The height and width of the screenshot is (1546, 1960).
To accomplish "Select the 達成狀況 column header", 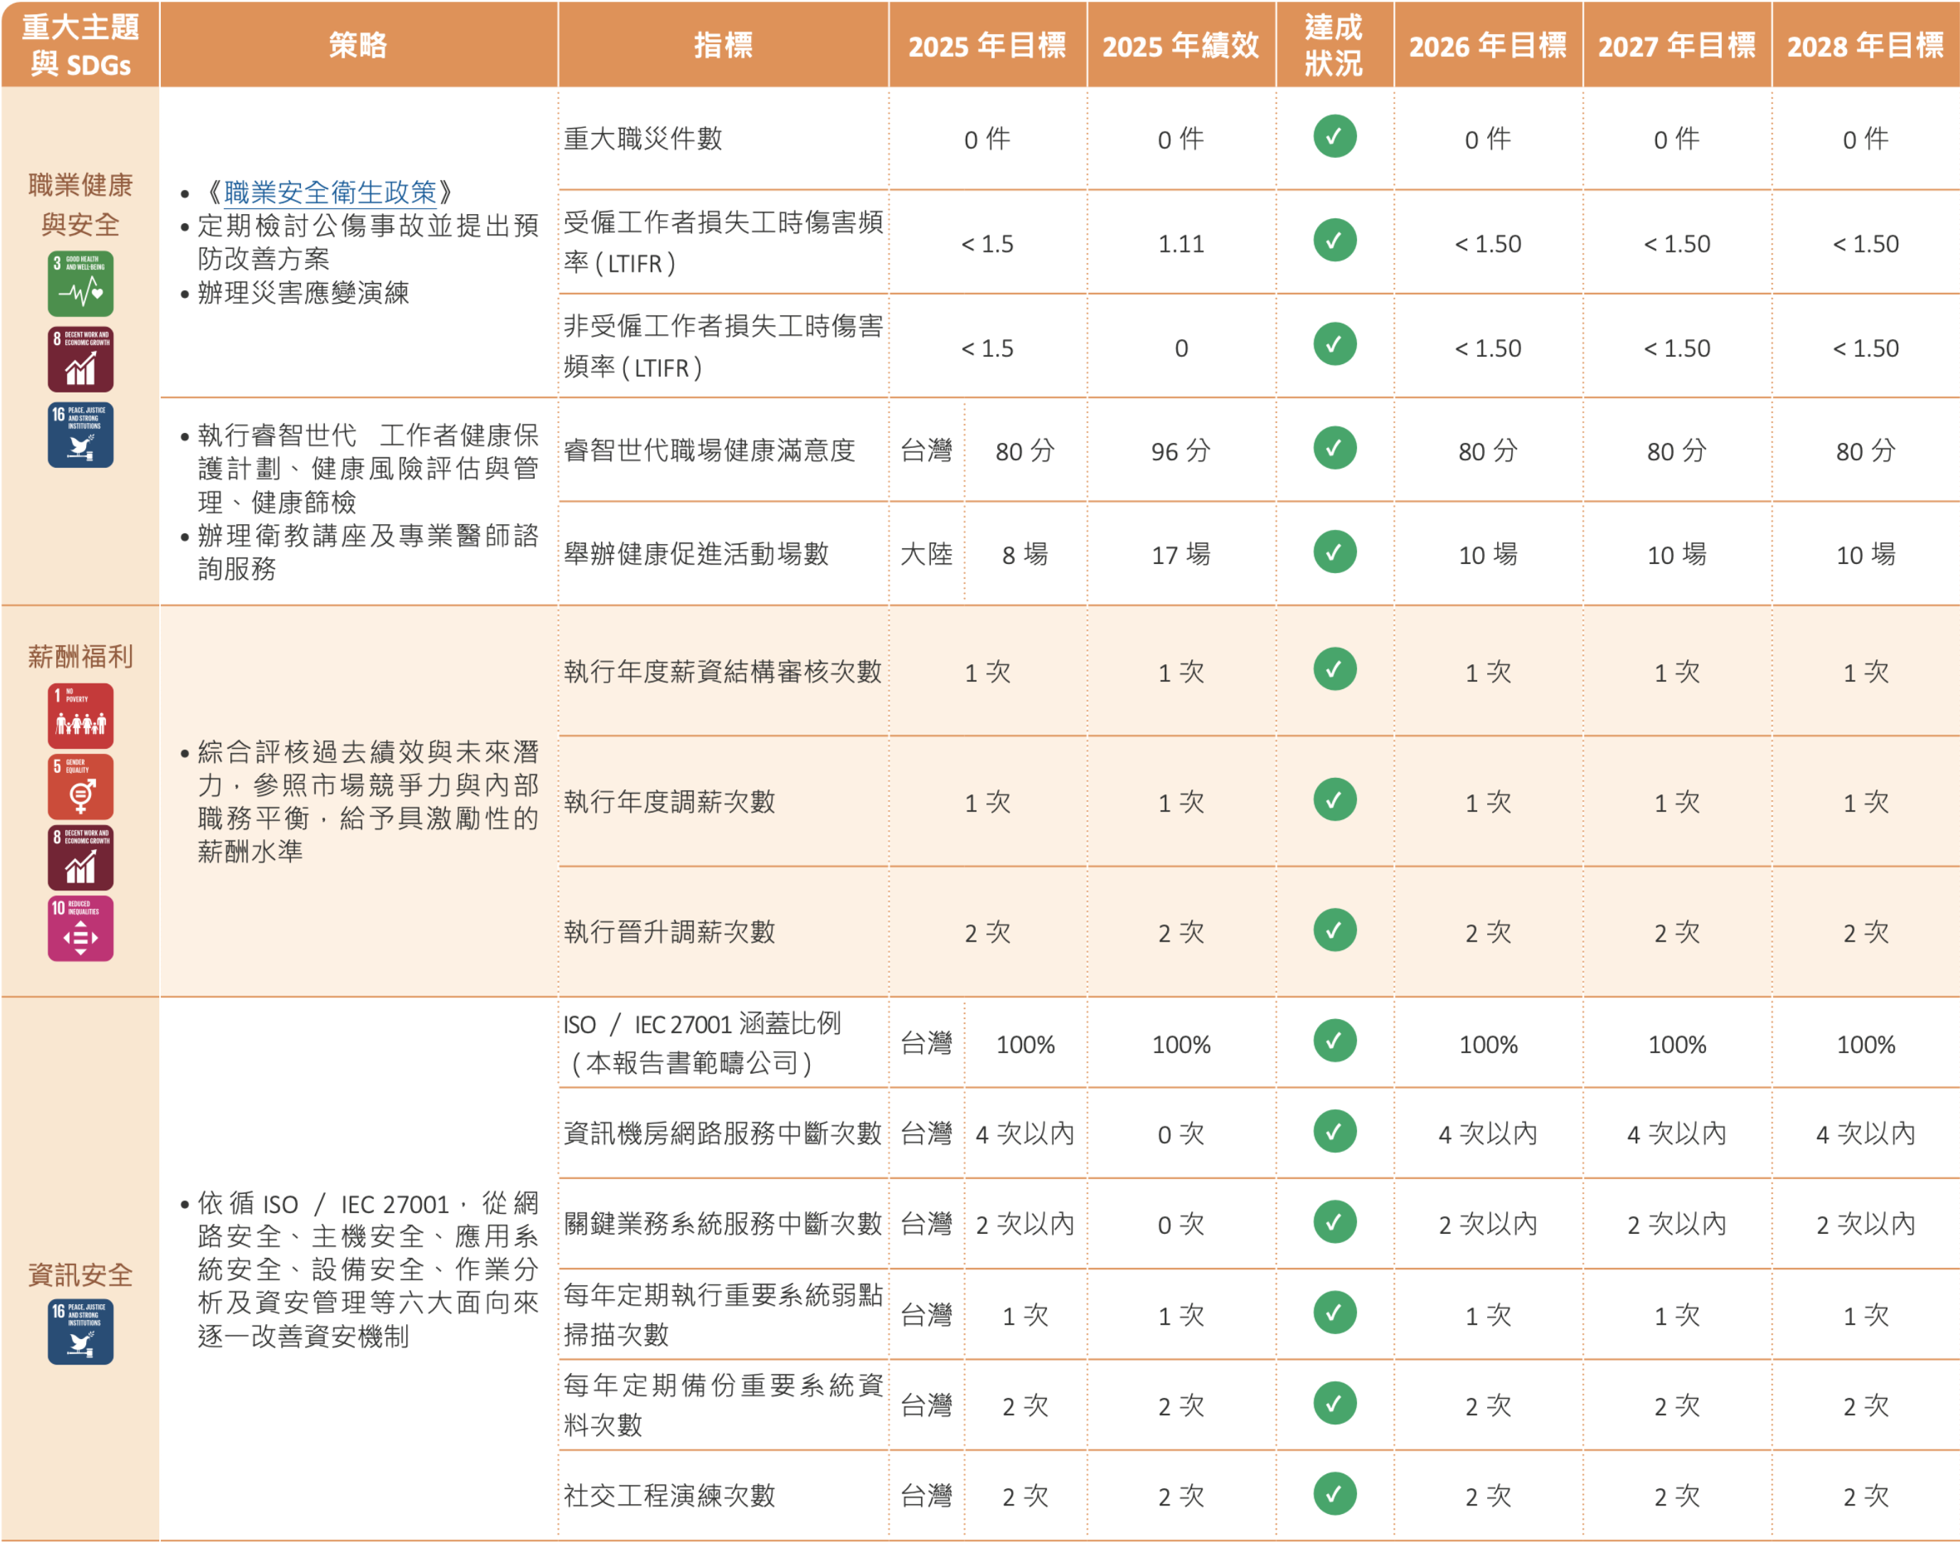I will (1334, 44).
